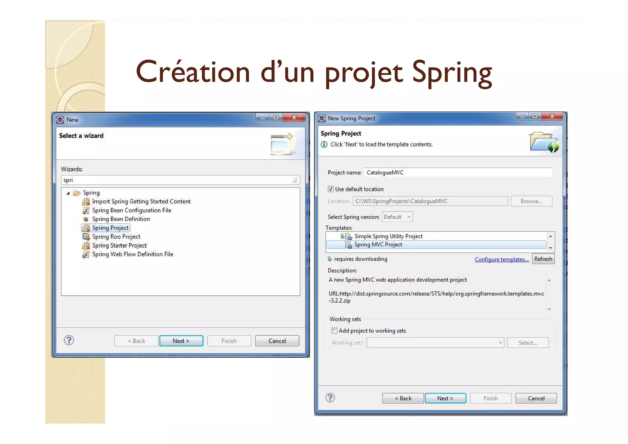The height and width of the screenshot is (444, 628).
Task: Click Back in New Spring Project dialog
Action: (x=403, y=398)
